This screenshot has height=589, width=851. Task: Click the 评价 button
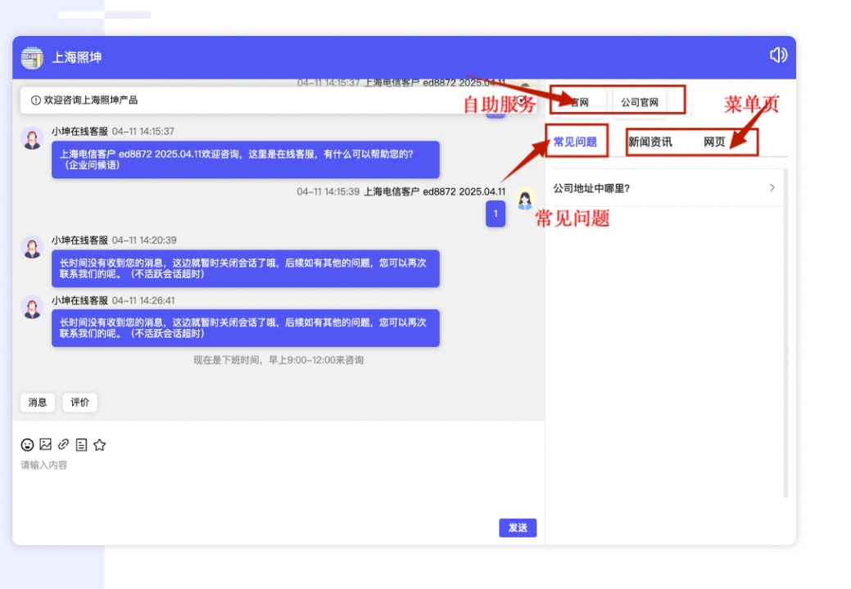[79, 402]
